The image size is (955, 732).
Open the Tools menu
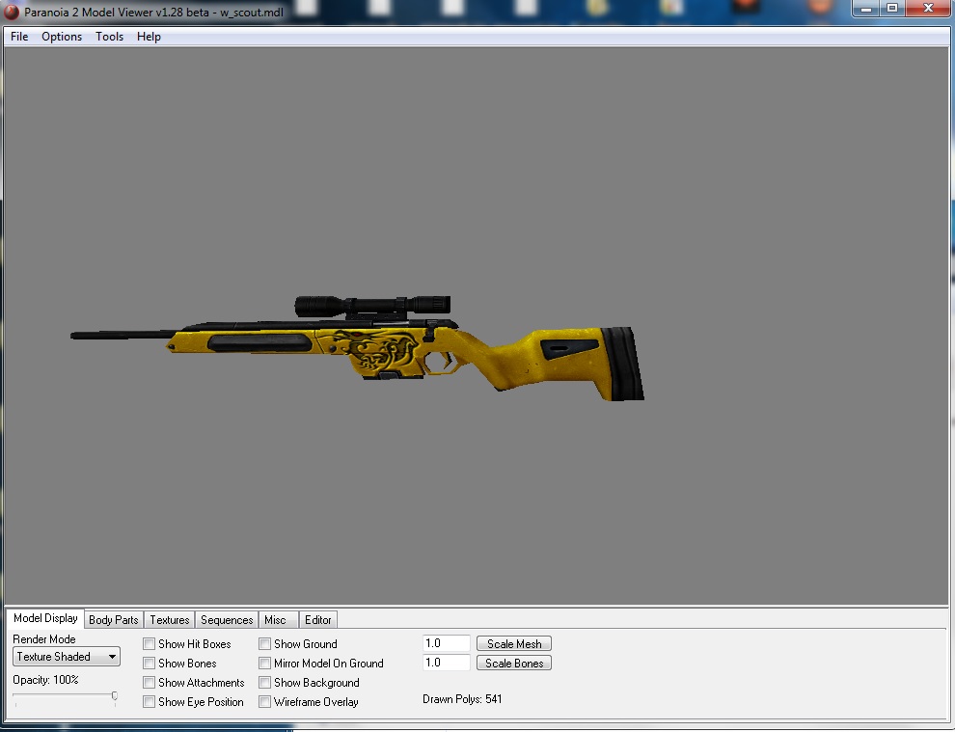(110, 37)
